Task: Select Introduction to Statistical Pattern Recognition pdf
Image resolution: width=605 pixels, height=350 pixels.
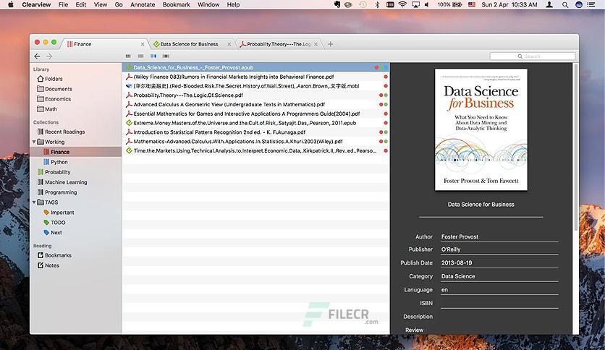Action: (255, 132)
